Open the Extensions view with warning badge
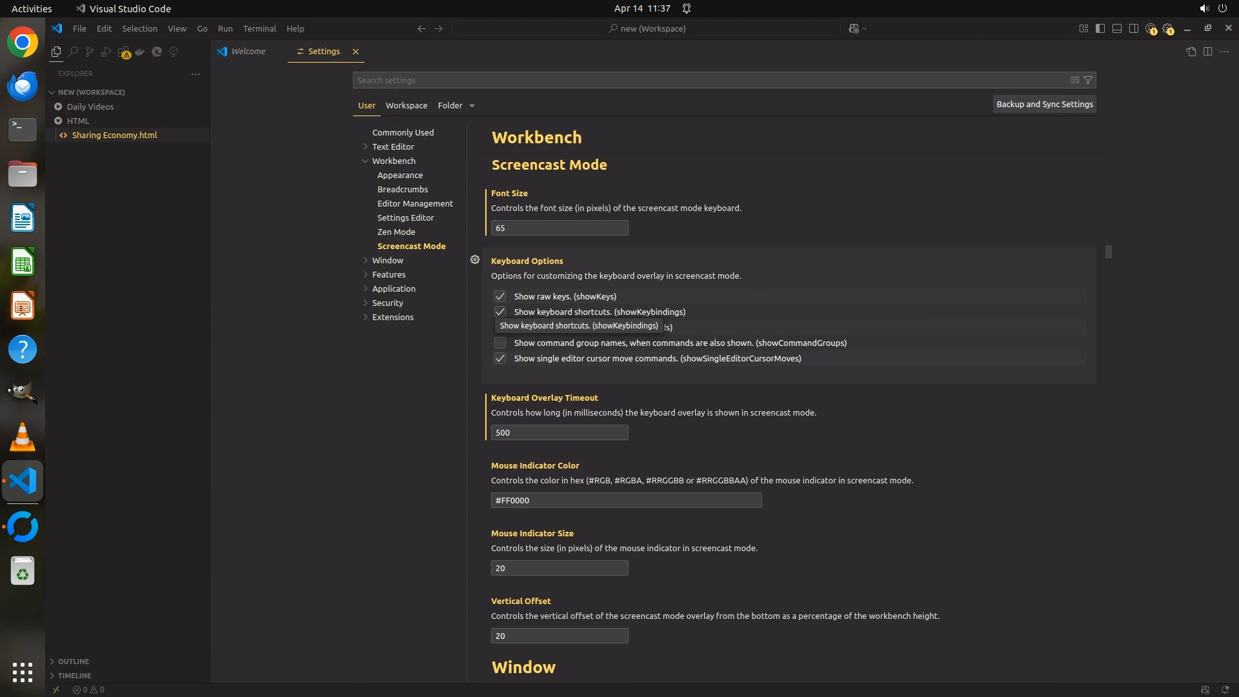 click(124, 52)
